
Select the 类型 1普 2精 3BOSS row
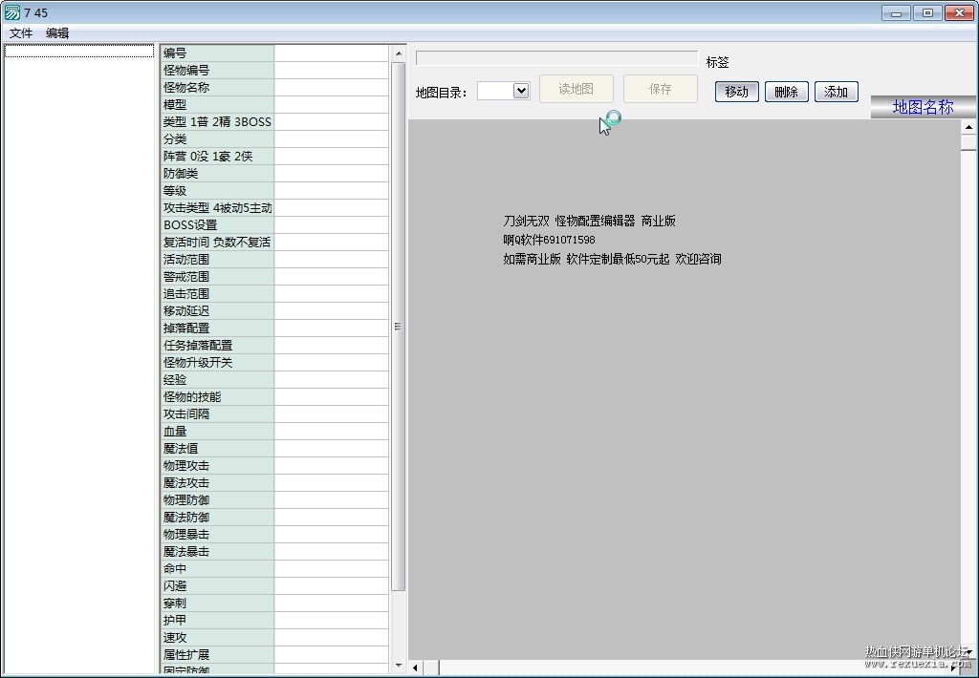pos(274,121)
